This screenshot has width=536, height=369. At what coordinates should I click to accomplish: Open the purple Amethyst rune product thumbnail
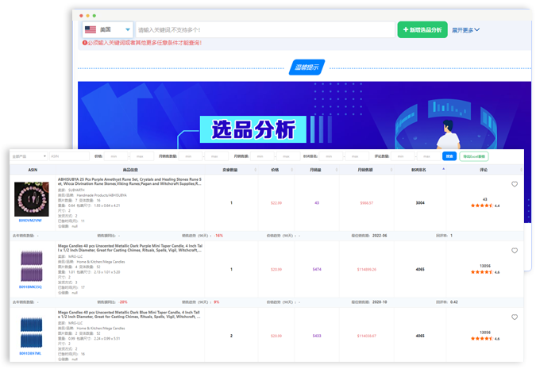(x=33, y=197)
